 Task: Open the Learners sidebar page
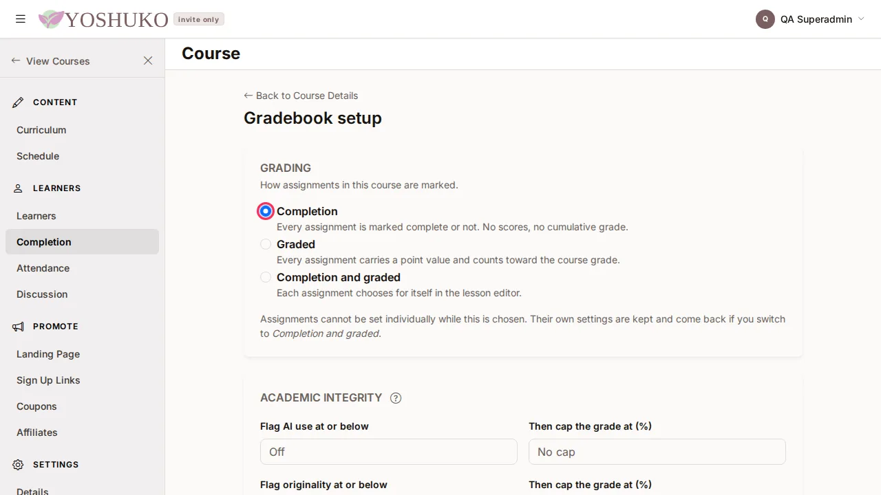pos(82,216)
